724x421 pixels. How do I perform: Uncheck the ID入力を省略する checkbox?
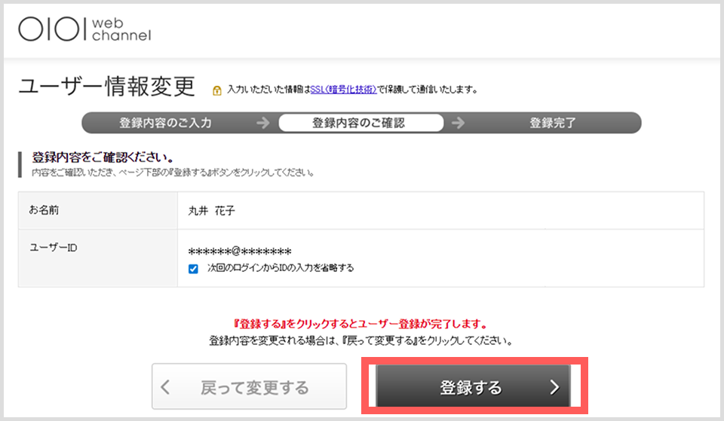coord(194,269)
